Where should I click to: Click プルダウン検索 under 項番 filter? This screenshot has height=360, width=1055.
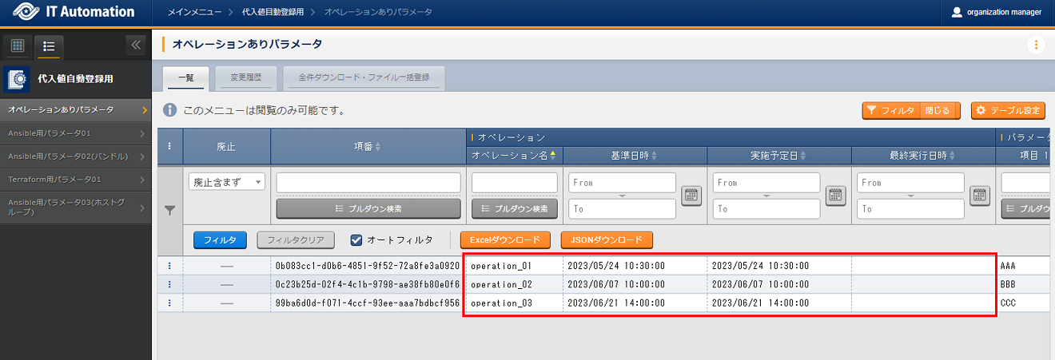368,208
